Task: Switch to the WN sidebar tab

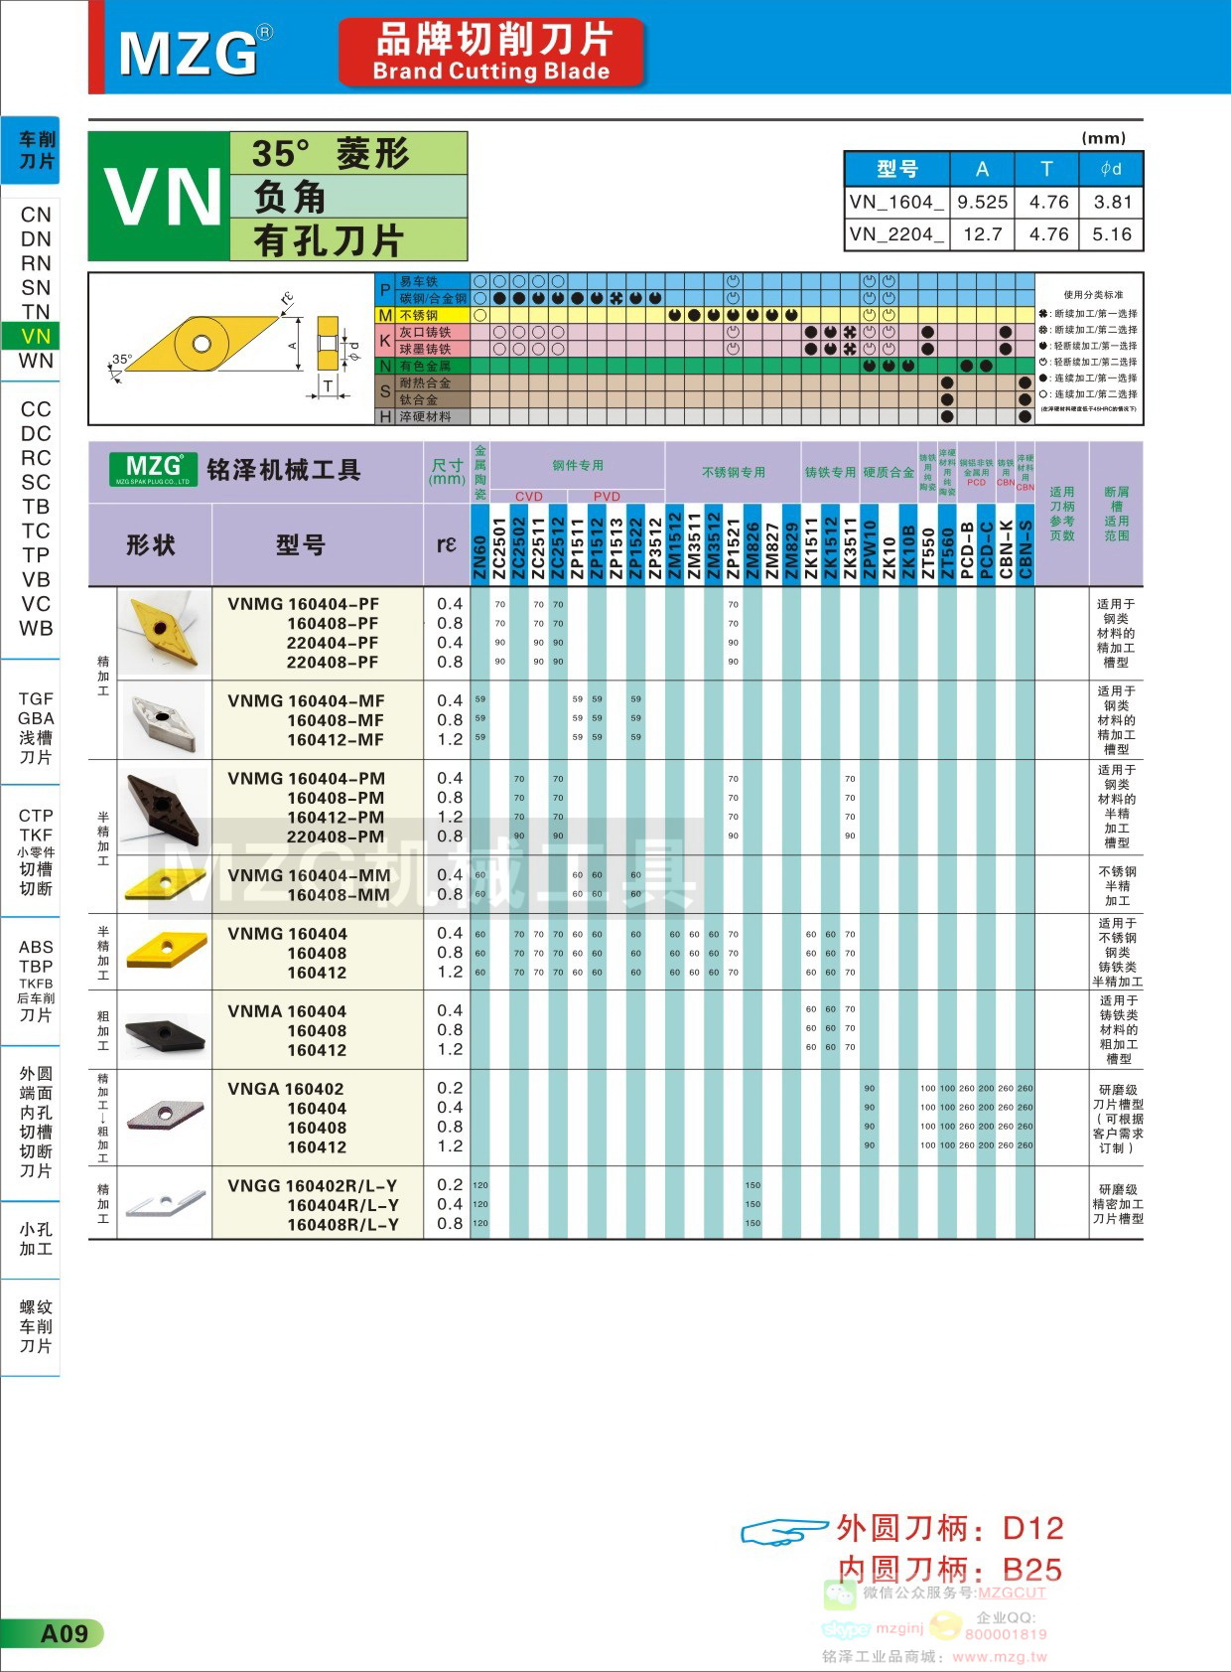Action: 36,361
